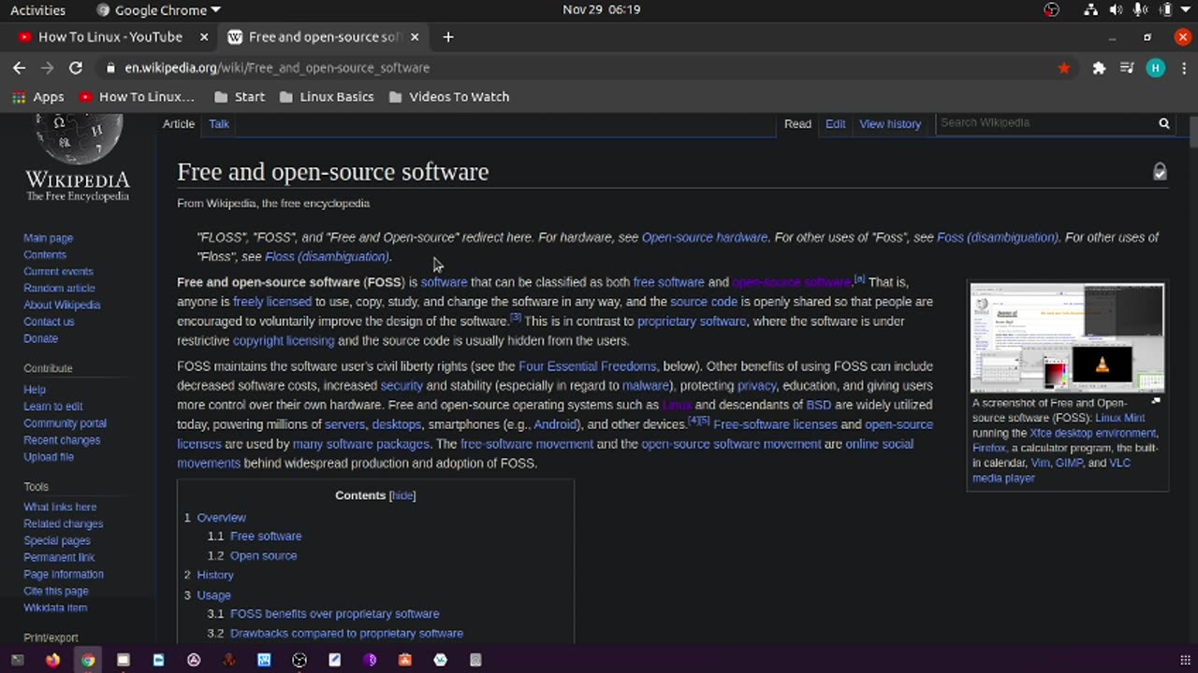Viewport: 1198px width, 673px height.
Task: Open the clock showing Nov 29 06:19
Action: (601, 9)
